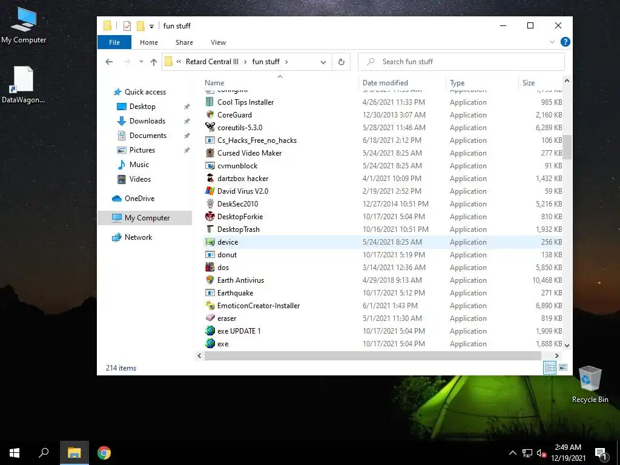Expand the arrow after Retard Central III
Viewport: 620px width, 465px height.
coord(246,62)
